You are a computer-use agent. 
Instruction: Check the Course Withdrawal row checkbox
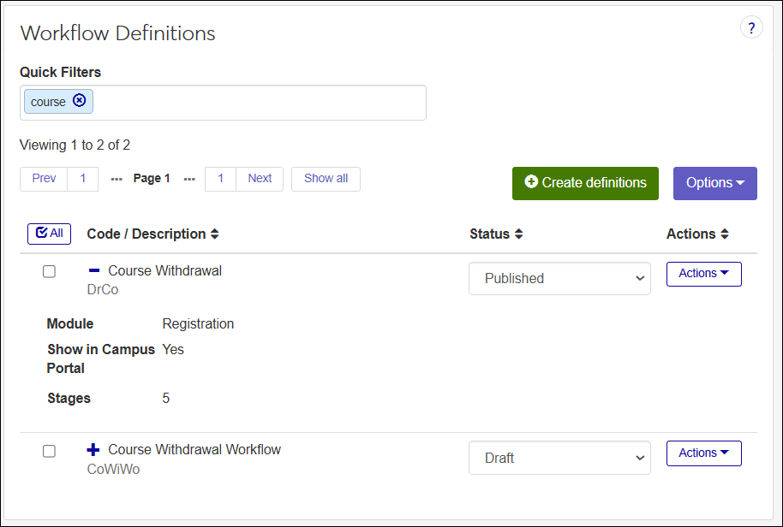pos(50,271)
